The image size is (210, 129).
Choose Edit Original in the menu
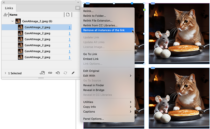pos(107,71)
